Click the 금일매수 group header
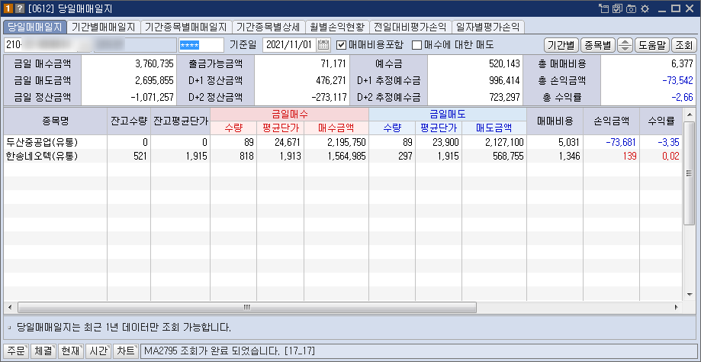This screenshot has width=701, height=362. tap(289, 114)
